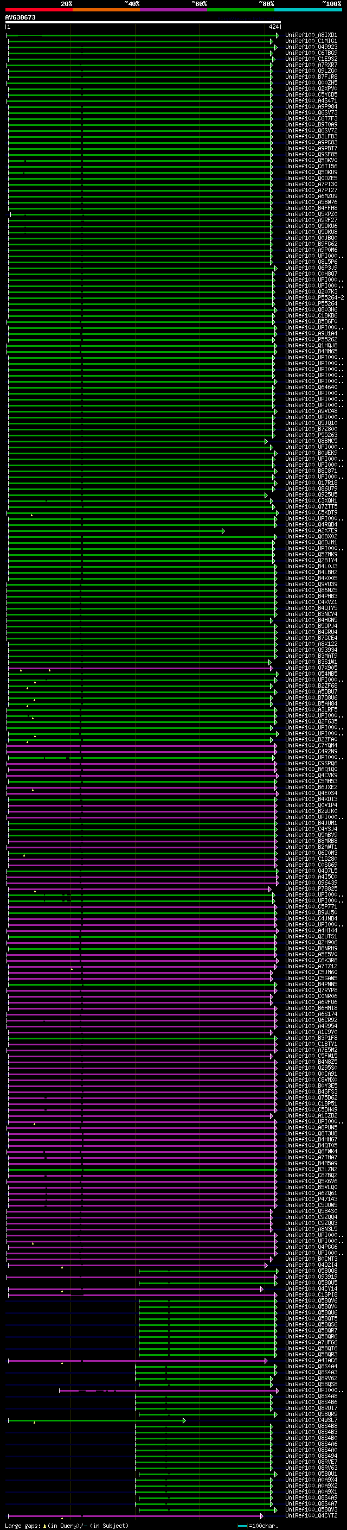Select the UniRef100_O49923 subject label

click(x=311, y=47)
